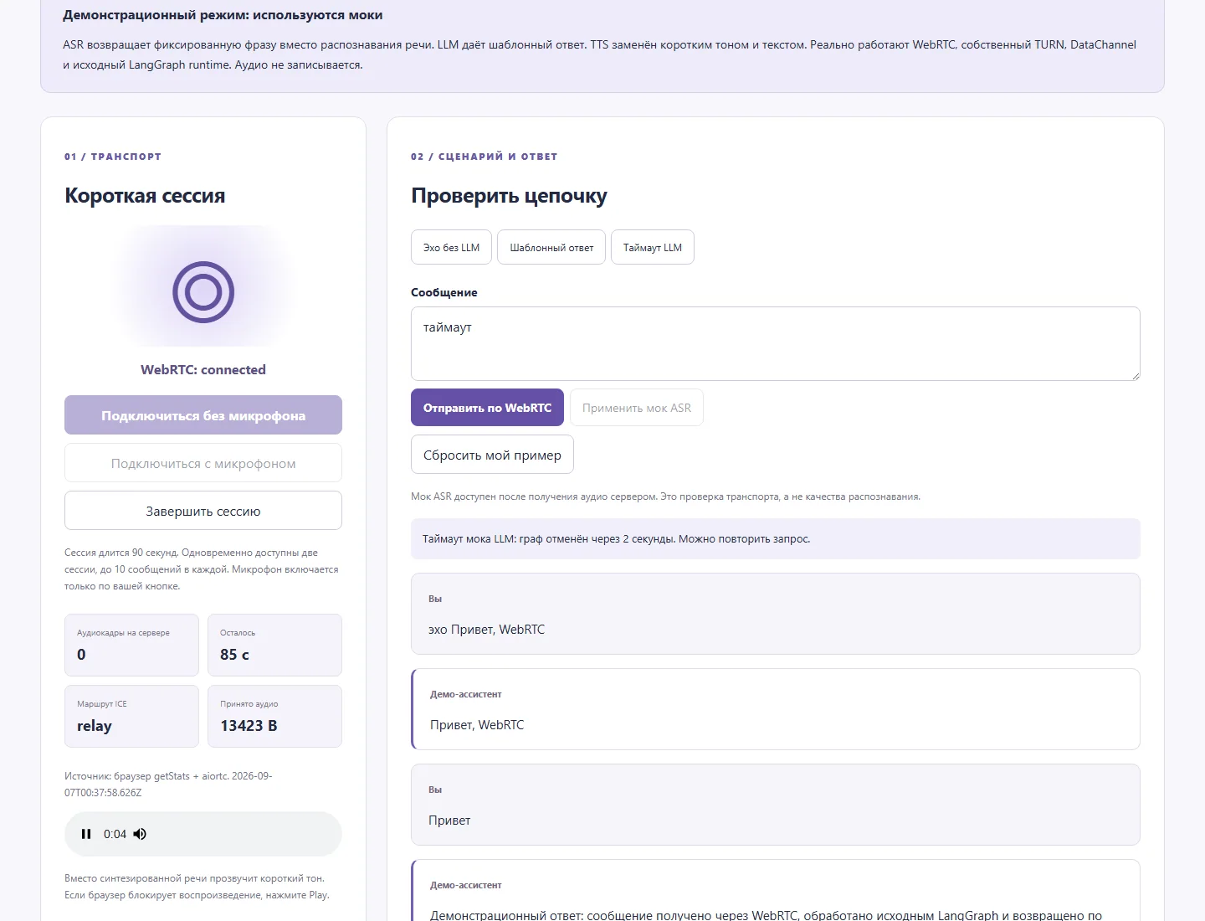
Task: Choose the 'Таймаут LLM' scenario preset
Action: [653, 247]
